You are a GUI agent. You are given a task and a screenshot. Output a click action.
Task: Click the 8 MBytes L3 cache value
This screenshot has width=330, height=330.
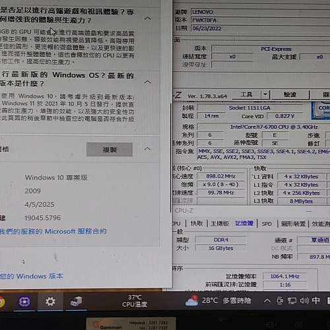[301, 201]
